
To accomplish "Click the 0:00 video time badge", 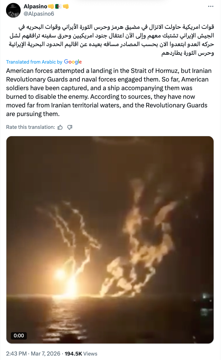I will (19, 336).
